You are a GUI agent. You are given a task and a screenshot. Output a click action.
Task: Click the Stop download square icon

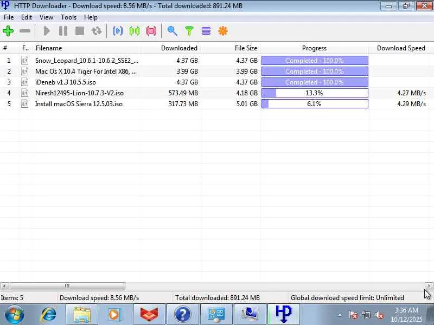(80, 31)
